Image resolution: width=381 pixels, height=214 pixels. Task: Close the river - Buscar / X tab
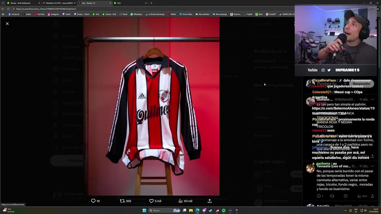tap(110, 3)
